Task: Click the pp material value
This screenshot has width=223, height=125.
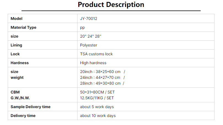Action: point(82,28)
